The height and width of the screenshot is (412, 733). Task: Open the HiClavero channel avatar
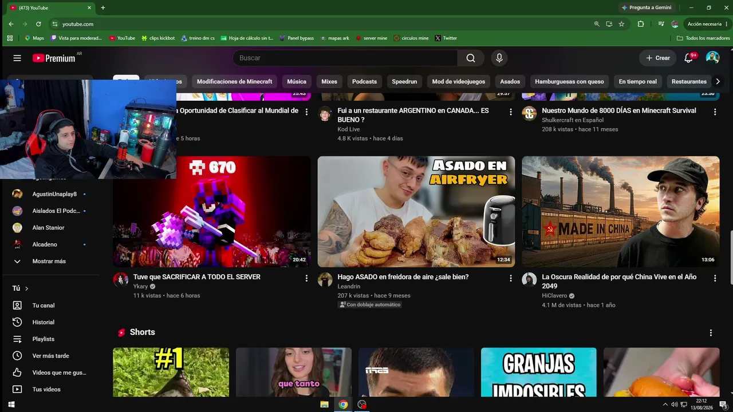[x=529, y=279]
